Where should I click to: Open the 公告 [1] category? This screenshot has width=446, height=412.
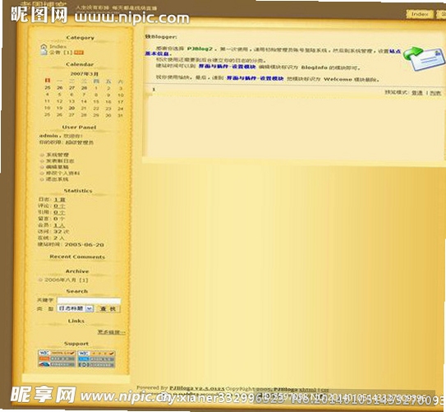click(61, 53)
